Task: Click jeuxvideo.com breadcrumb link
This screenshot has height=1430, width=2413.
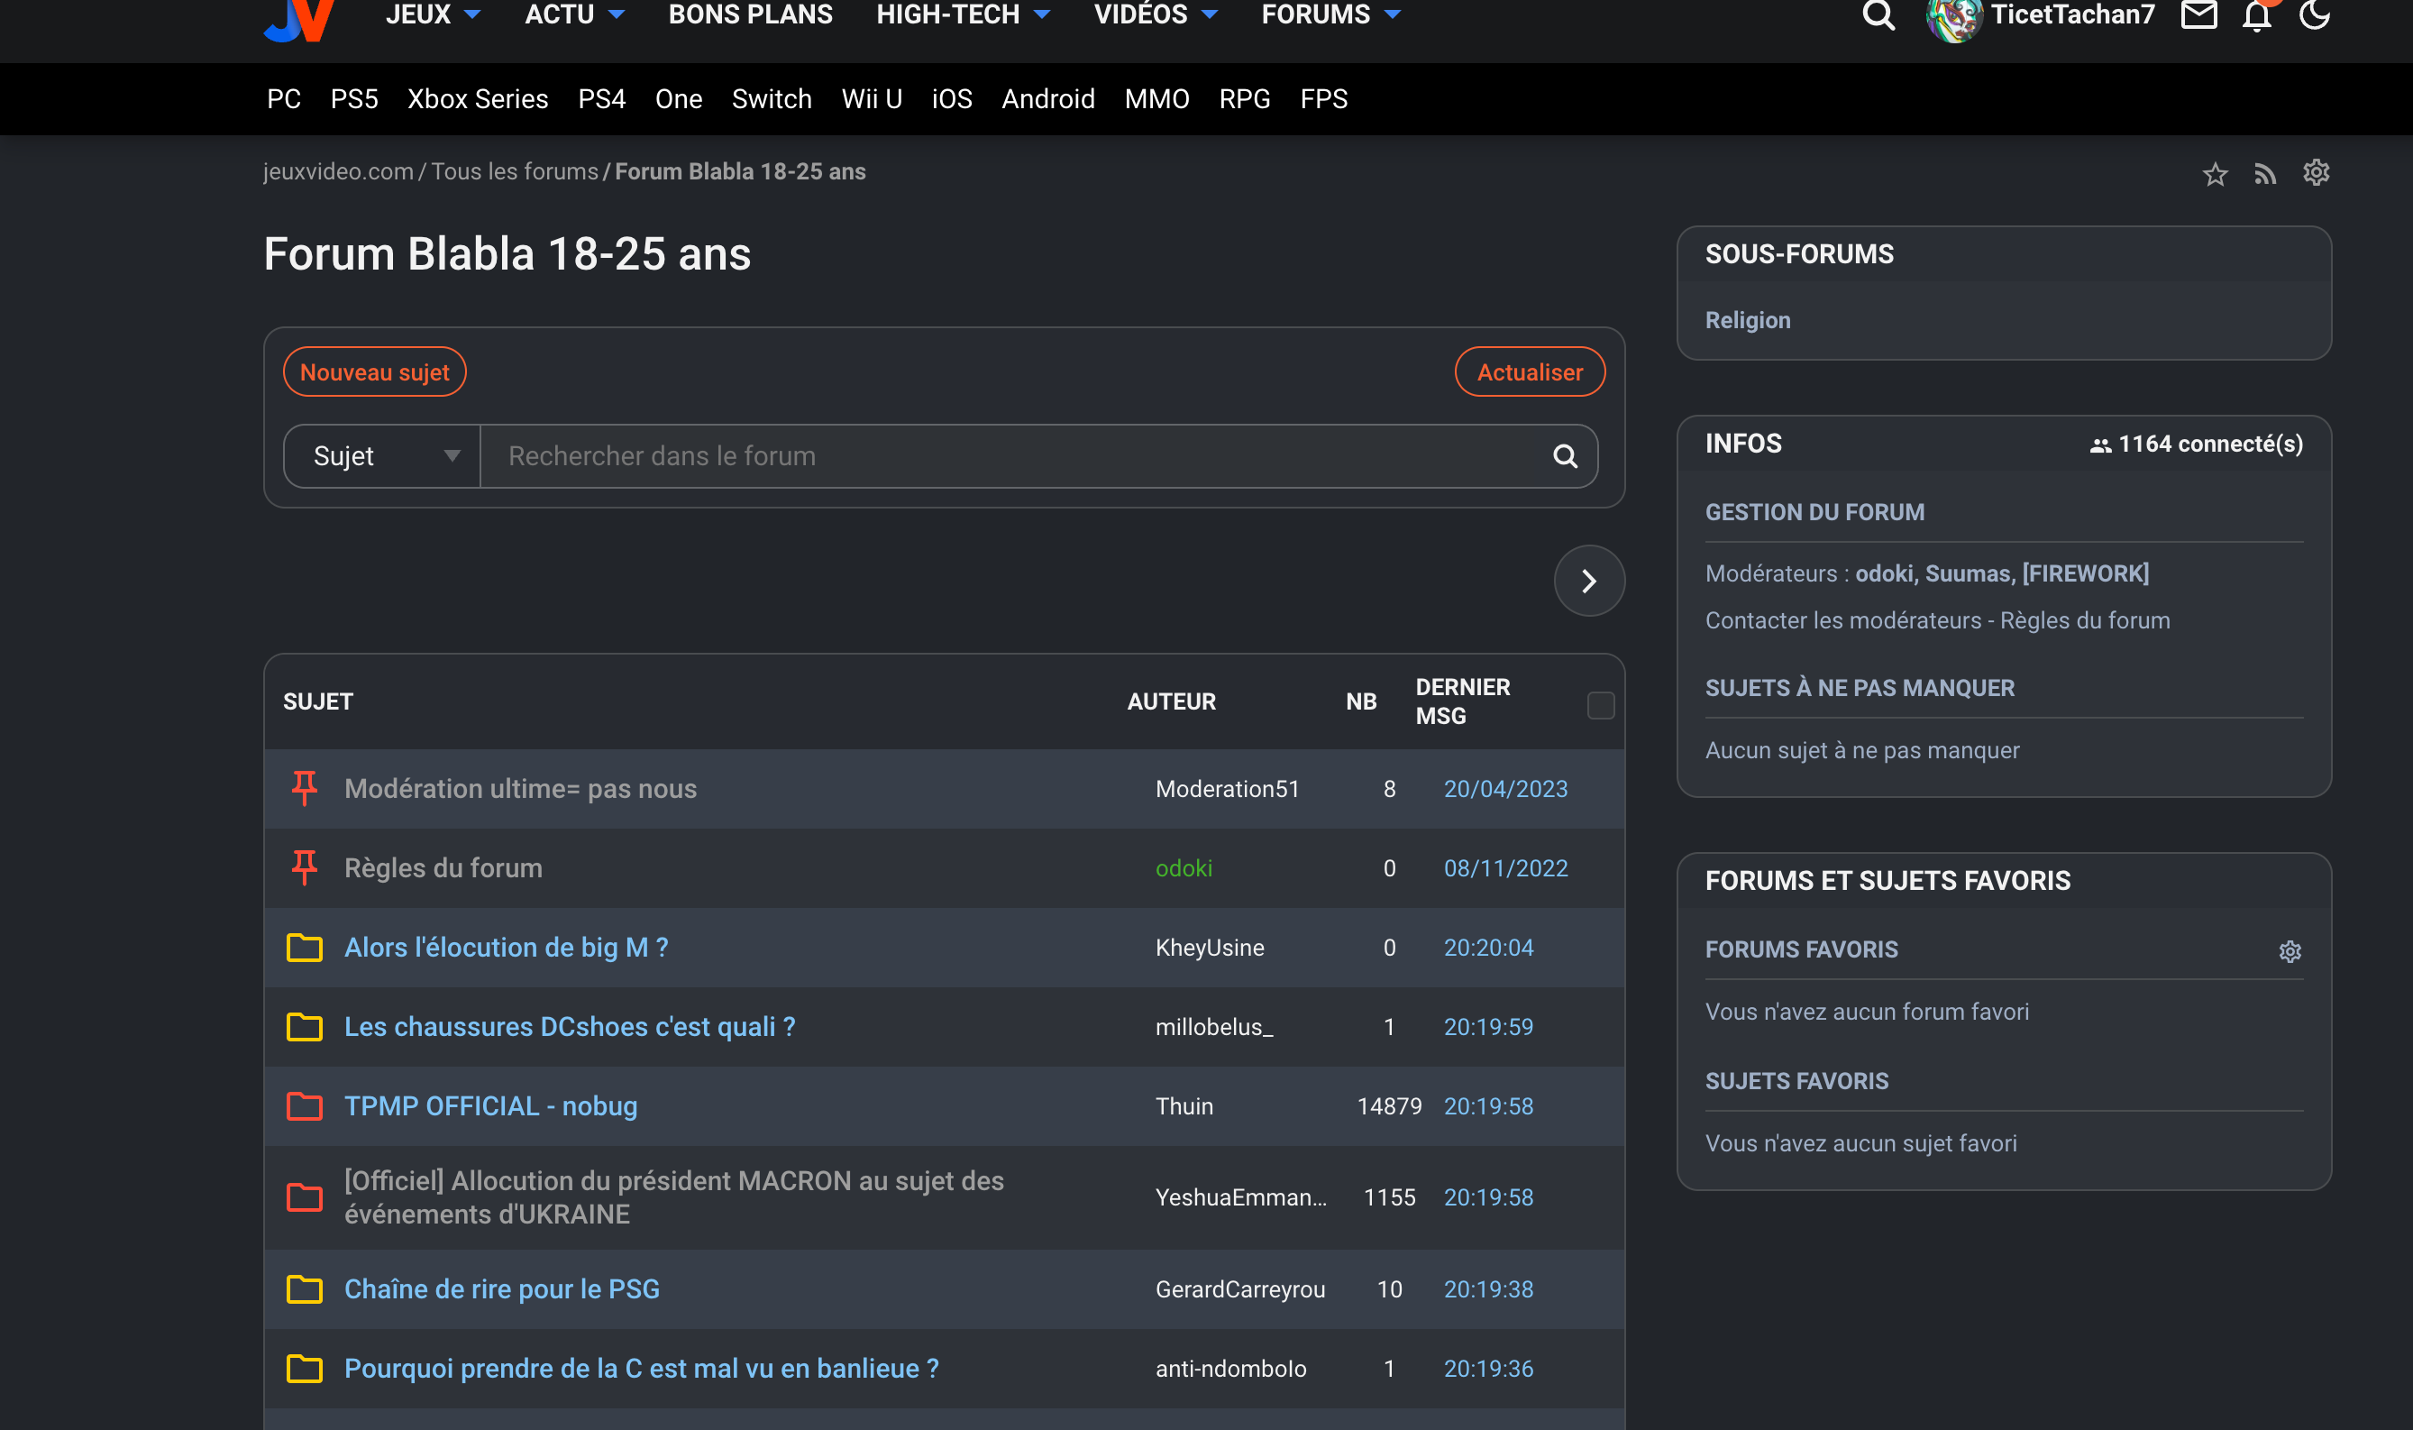Action: click(338, 171)
